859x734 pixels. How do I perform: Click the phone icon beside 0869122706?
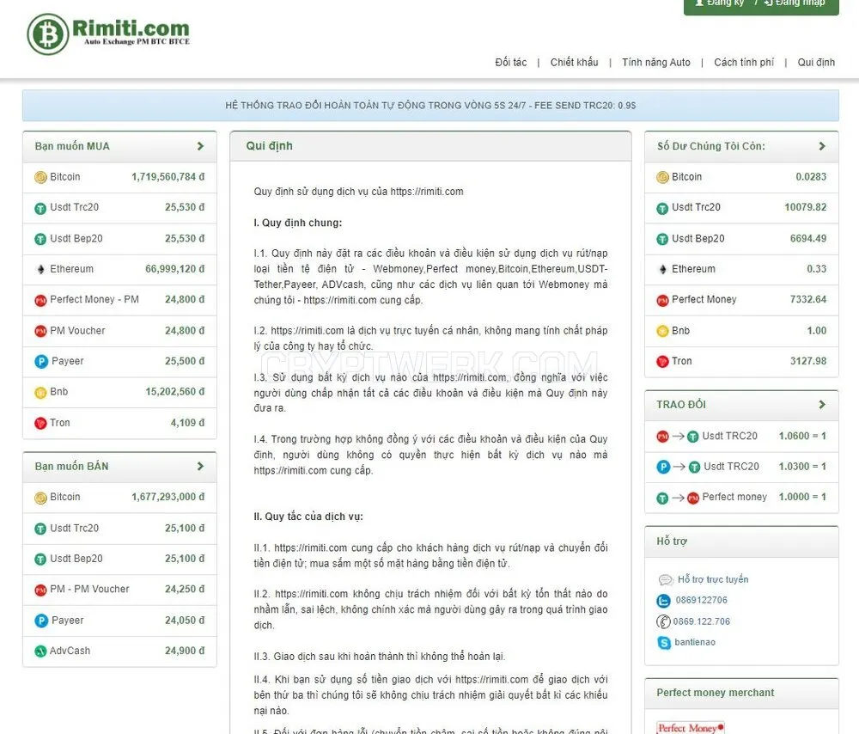click(x=663, y=601)
